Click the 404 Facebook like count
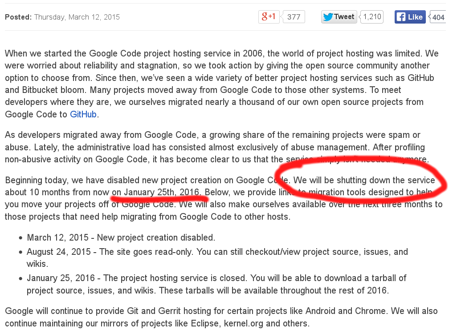Screen dimensions: 457x334 tap(438, 17)
